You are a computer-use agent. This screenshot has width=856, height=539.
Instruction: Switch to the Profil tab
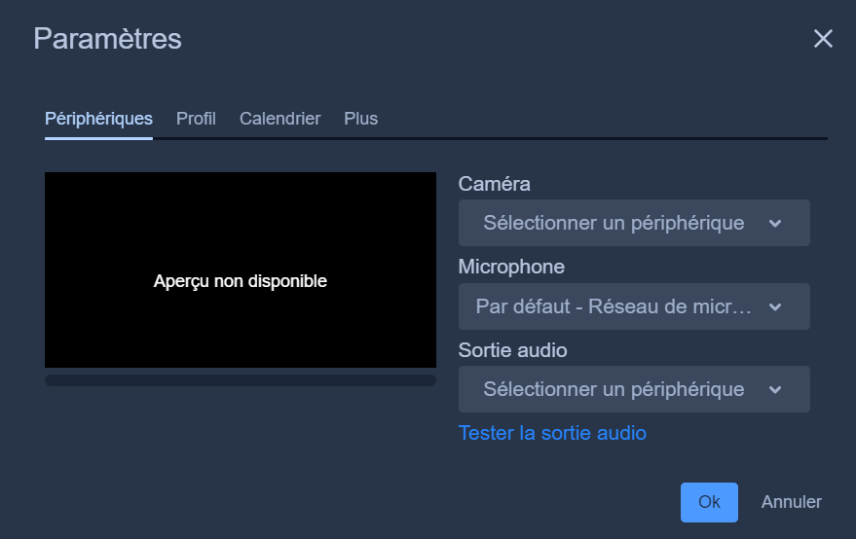tap(196, 119)
